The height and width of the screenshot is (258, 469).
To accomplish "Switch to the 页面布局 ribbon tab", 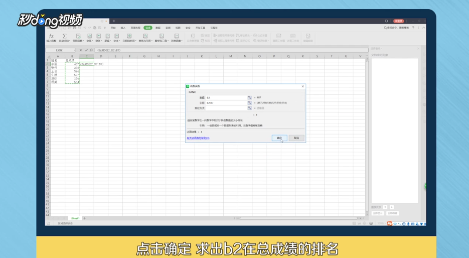I will point(135,28).
